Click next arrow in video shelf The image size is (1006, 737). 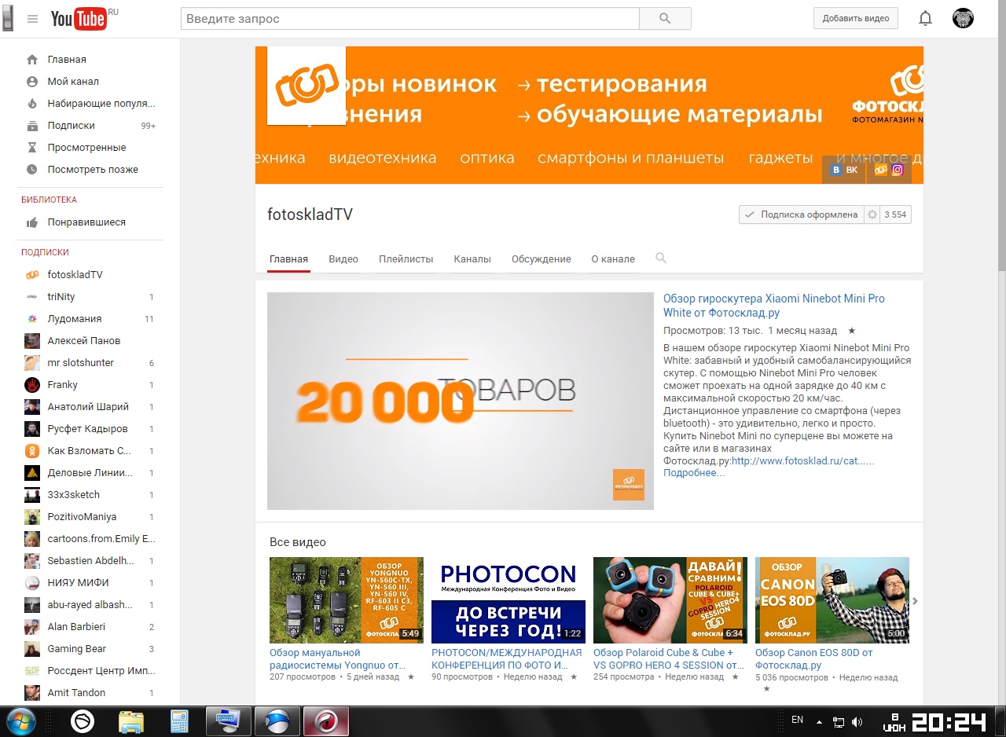pyautogui.click(x=915, y=601)
